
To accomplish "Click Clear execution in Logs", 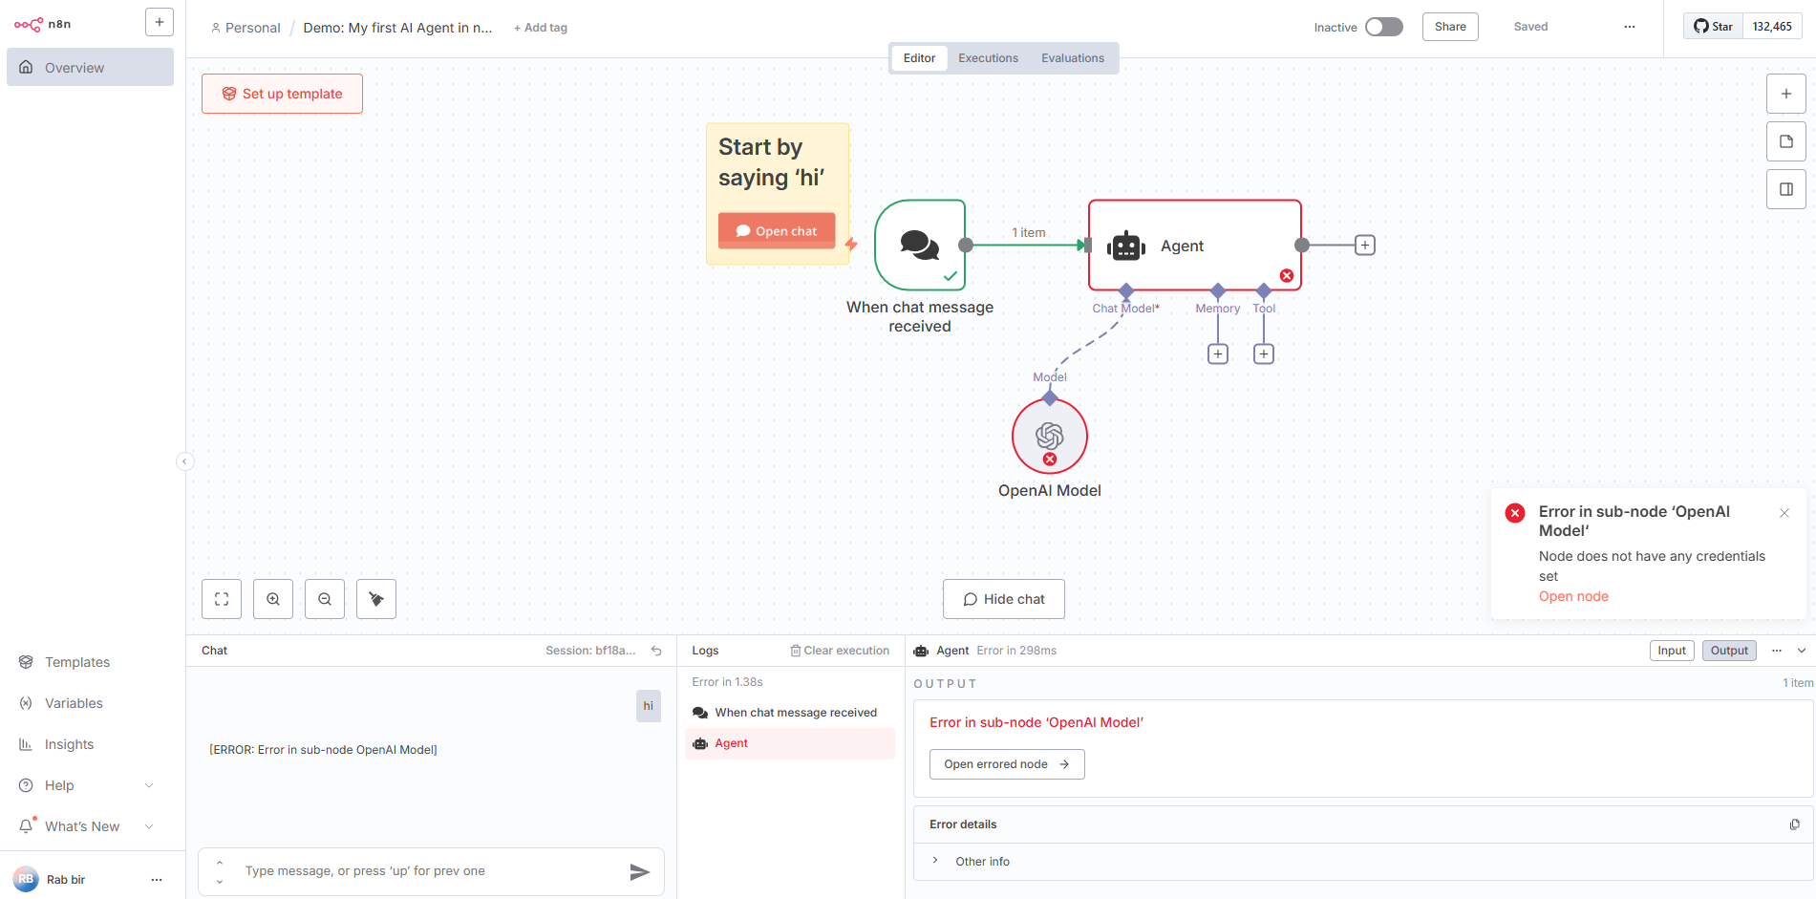I will click(840, 651).
